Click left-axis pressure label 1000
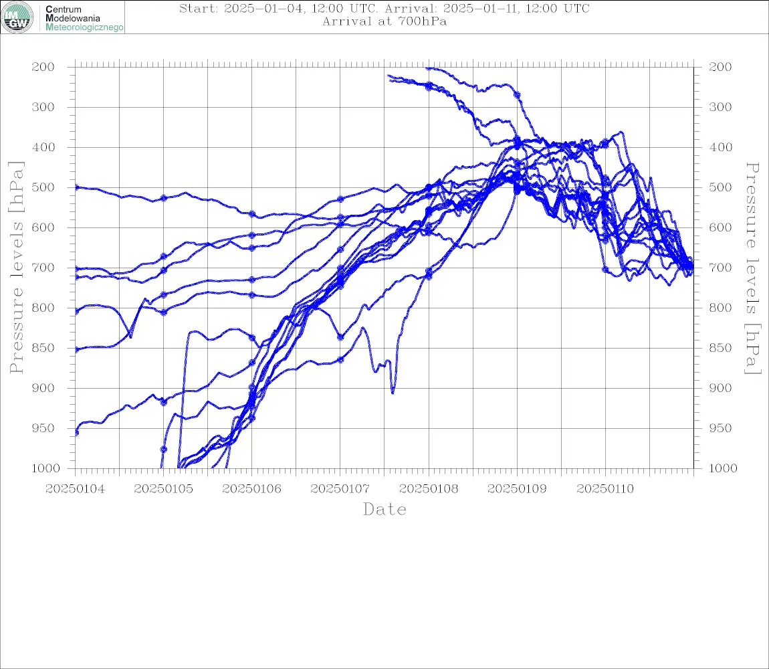 coord(45,468)
